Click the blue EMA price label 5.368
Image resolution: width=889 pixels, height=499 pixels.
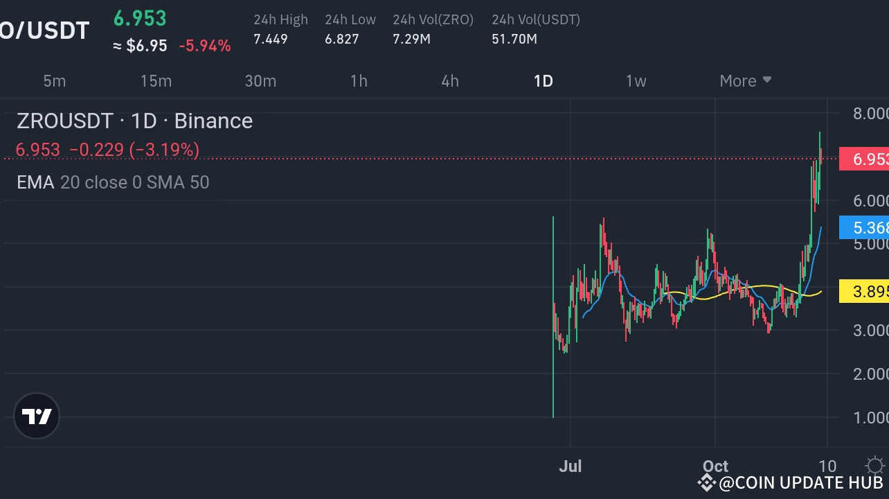(863, 227)
